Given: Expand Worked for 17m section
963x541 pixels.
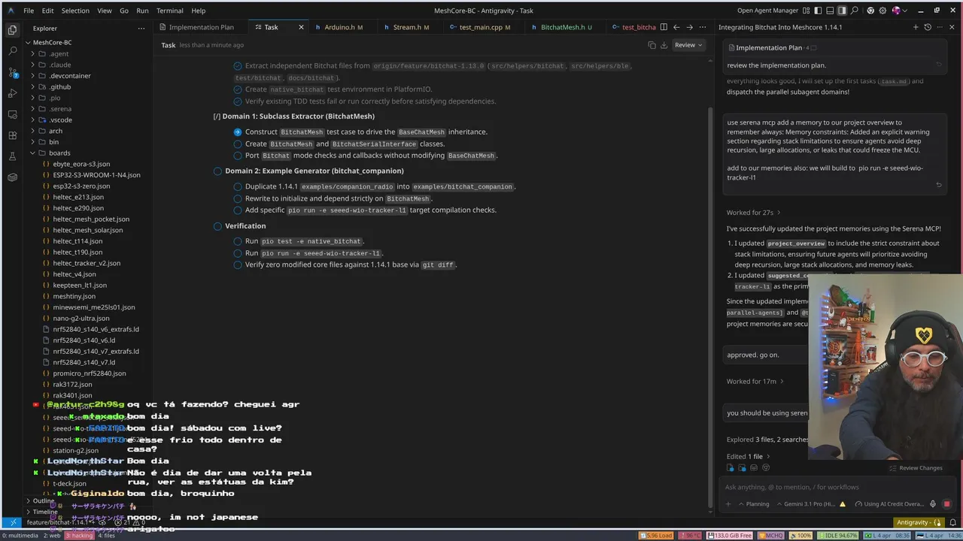Looking at the screenshot, I should [x=755, y=381].
